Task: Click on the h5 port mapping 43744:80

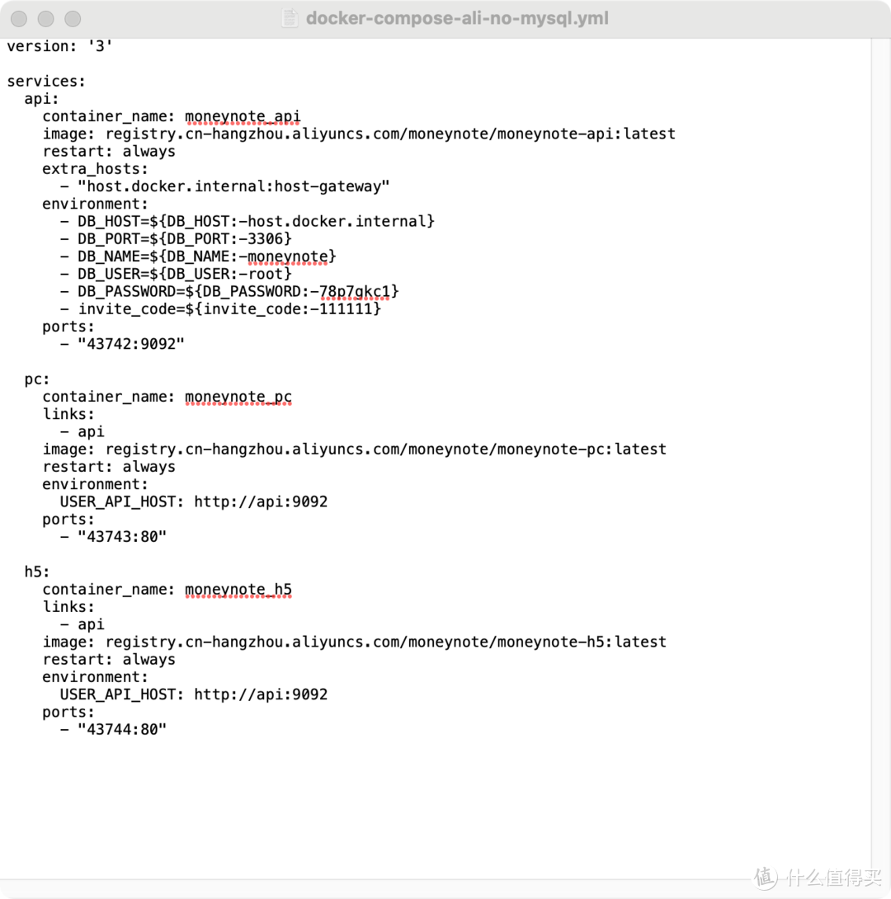Action: coord(121,729)
